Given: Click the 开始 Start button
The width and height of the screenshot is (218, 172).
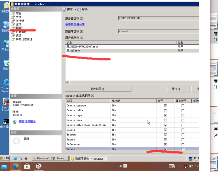Looking at the screenshot, I should point(4,158).
